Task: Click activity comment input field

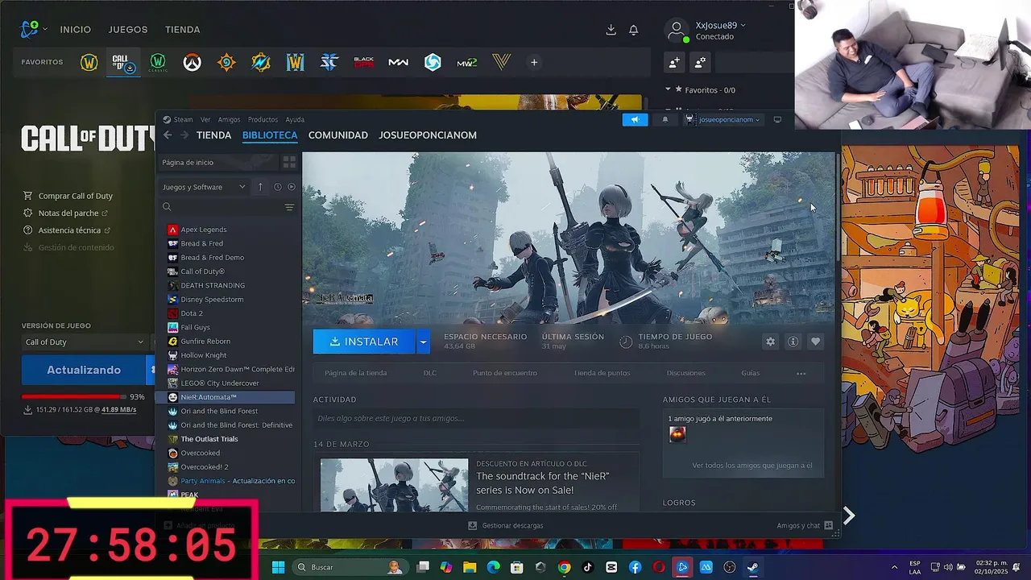Action: [x=476, y=418]
